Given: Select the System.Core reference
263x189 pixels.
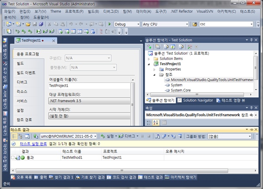Looking at the screenshot, I should (180, 91).
